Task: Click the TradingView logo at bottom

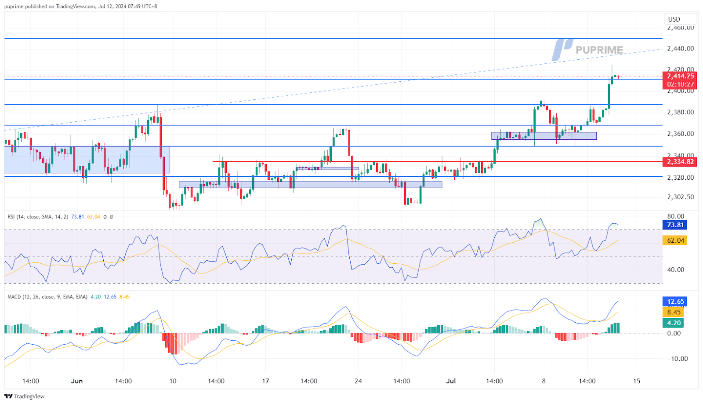Action: (25, 397)
